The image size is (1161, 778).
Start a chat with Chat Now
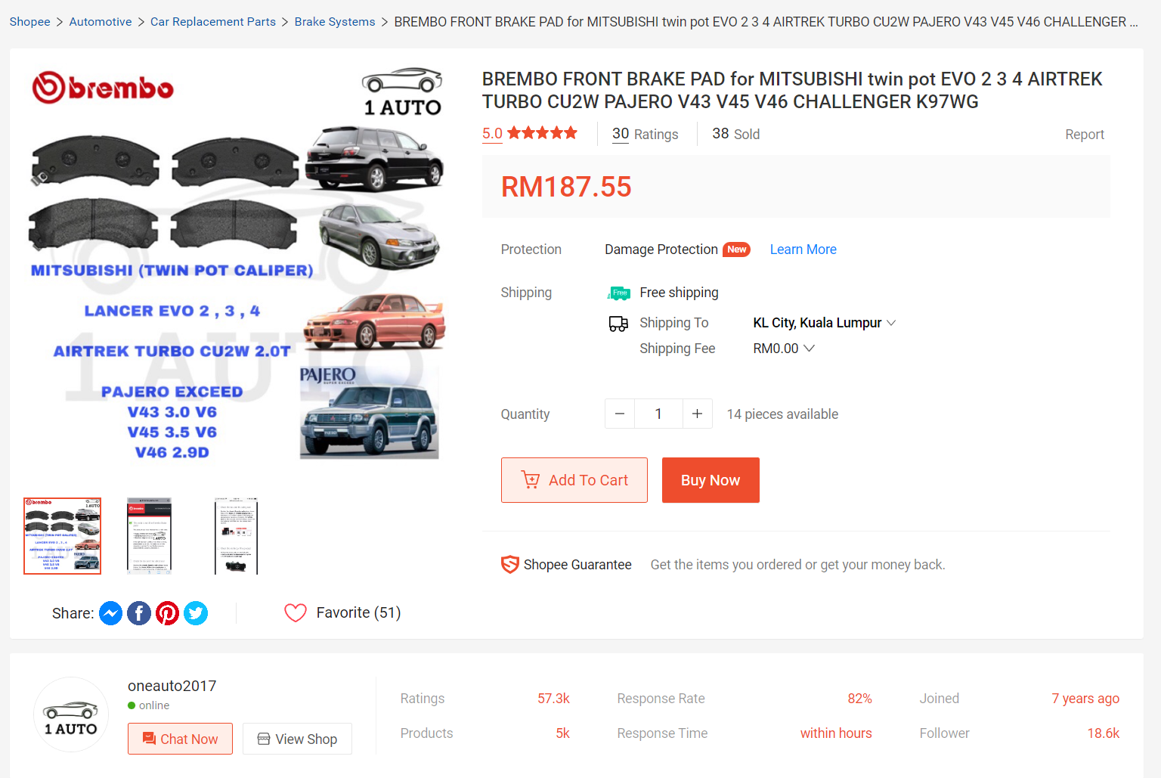pos(180,739)
